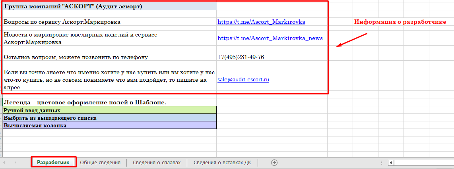
Task: Select the green Ручной ввод данных cell
Action: pos(109,110)
